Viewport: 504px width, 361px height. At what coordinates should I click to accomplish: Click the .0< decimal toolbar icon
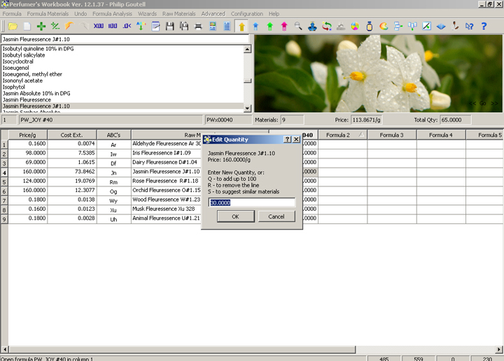pyautogui.click(x=127, y=27)
